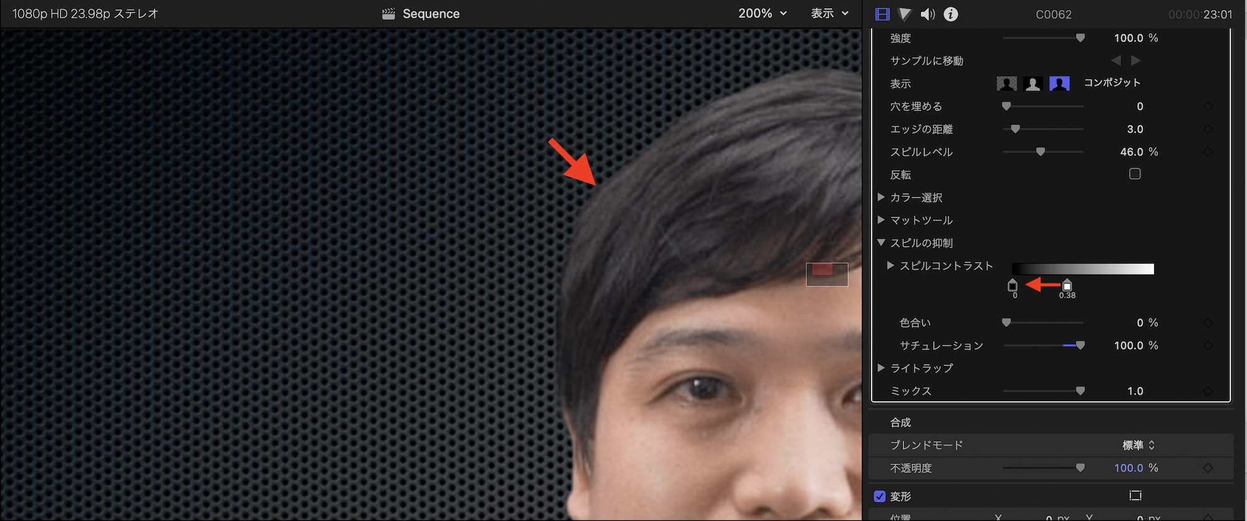Viewport: 1247px width, 521px height.
Task: Add keyframe for ミックス
Action: (1208, 391)
